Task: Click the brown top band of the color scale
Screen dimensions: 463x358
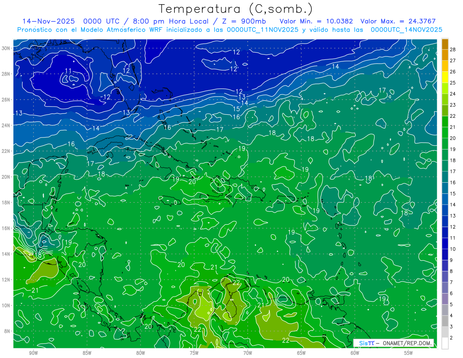Action: click(445, 44)
